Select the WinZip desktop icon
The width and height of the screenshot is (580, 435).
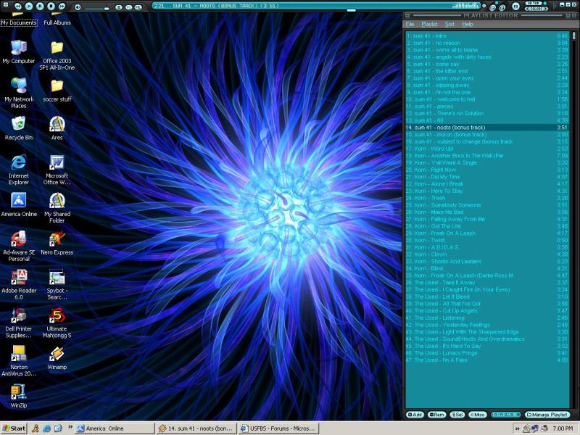pos(19,396)
